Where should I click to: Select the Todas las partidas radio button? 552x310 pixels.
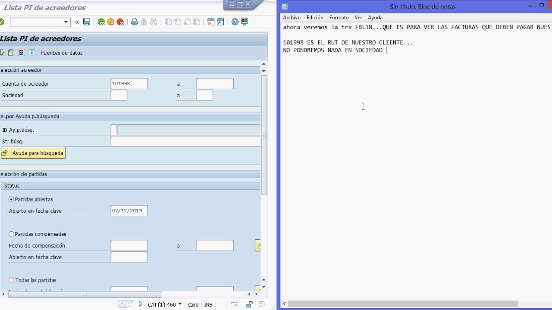[x=12, y=280]
